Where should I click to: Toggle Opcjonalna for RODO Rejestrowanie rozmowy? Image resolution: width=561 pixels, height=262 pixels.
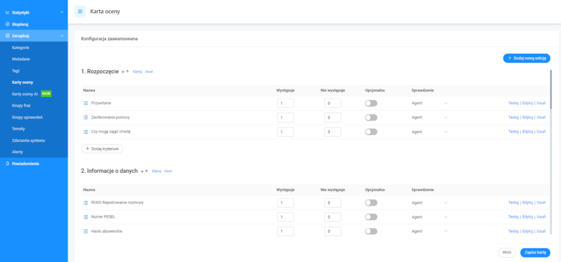coord(371,203)
